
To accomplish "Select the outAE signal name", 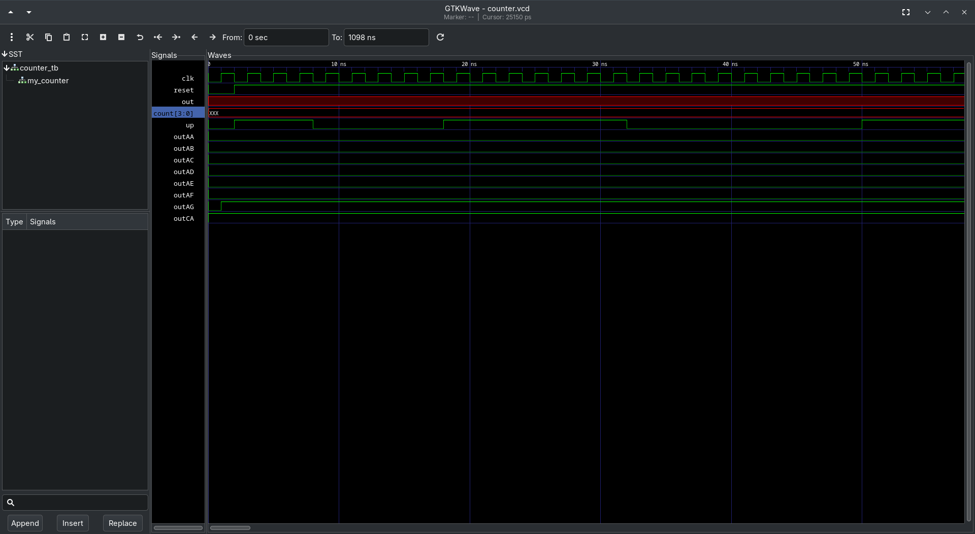I will (x=183, y=183).
